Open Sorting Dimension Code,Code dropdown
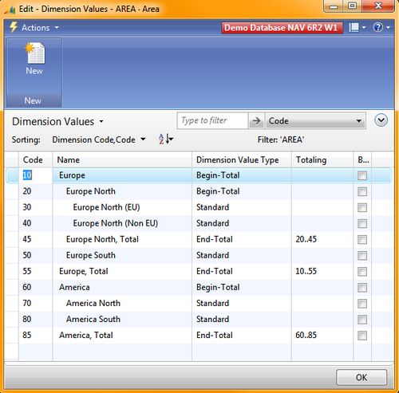The height and width of the screenshot is (393, 399). pos(99,140)
